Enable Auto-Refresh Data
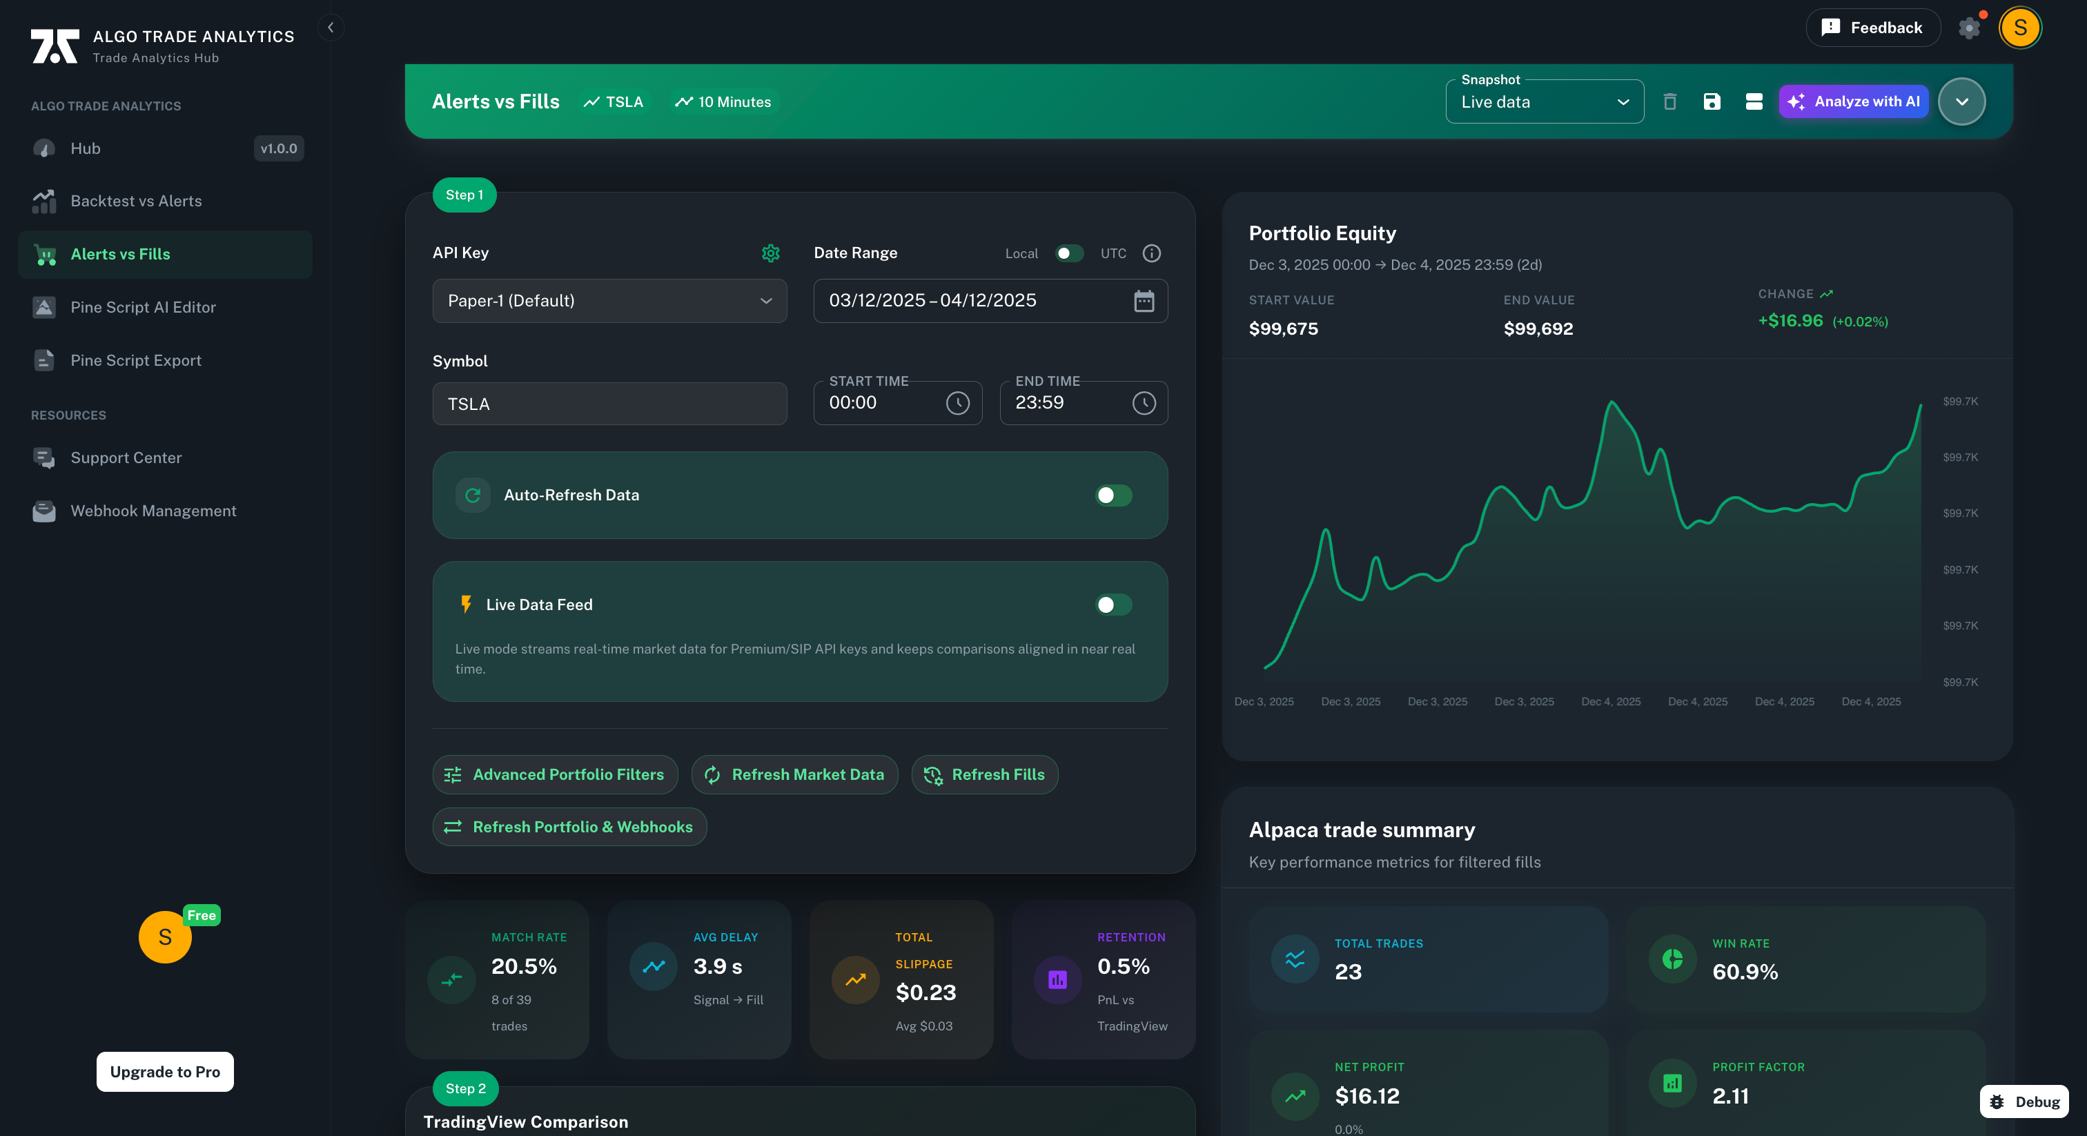The height and width of the screenshot is (1136, 2087). click(1113, 495)
